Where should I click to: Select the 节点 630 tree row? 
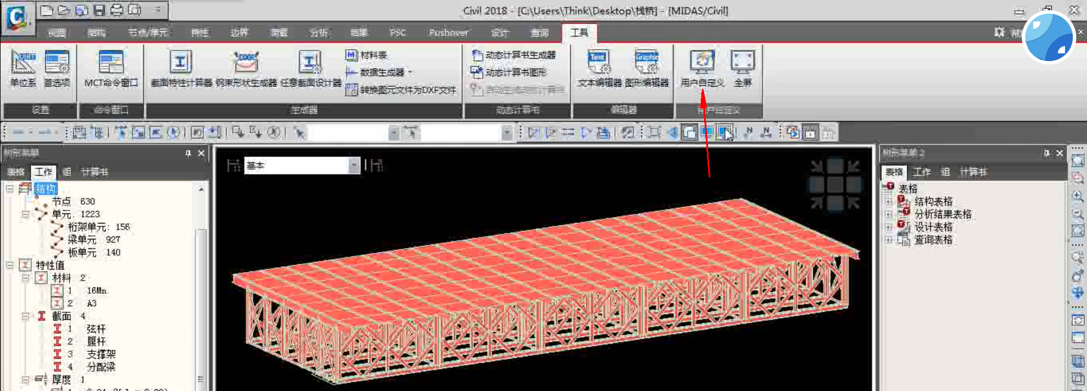[x=74, y=201]
